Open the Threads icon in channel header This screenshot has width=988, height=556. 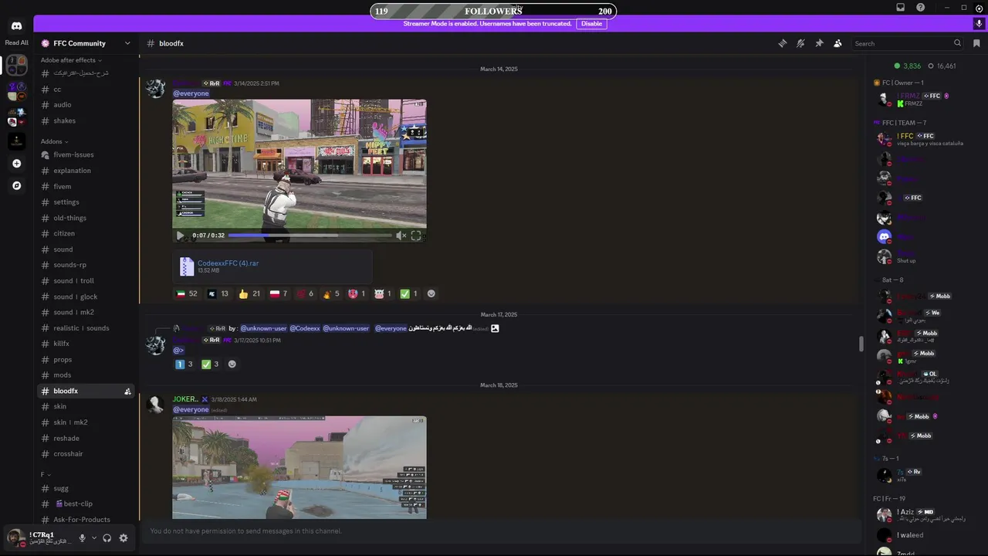tap(782, 43)
